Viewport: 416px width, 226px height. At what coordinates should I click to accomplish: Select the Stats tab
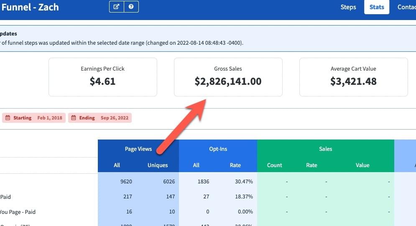pyautogui.click(x=377, y=7)
